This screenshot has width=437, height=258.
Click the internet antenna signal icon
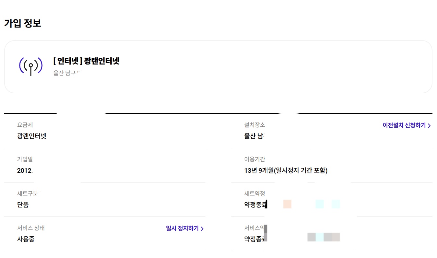pos(31,66)
